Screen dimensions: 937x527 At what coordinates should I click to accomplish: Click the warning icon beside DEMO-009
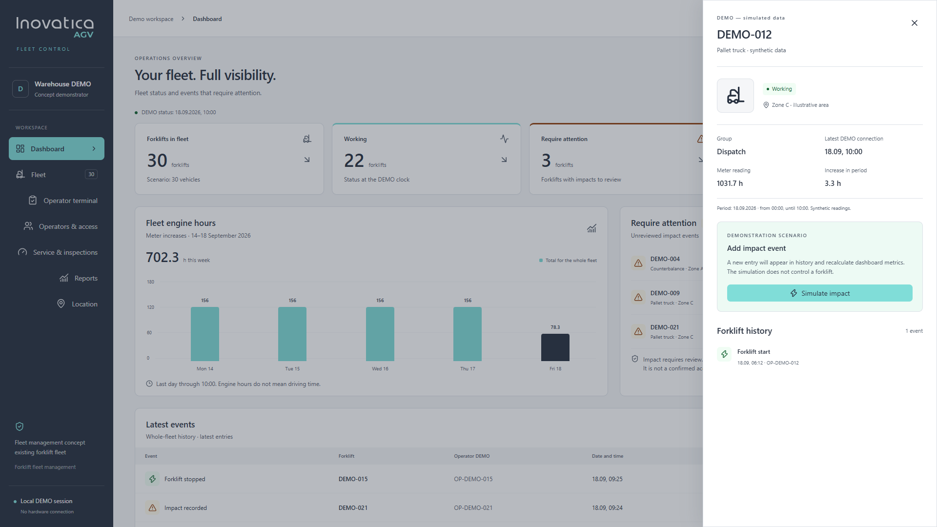(x=638, y=297)
